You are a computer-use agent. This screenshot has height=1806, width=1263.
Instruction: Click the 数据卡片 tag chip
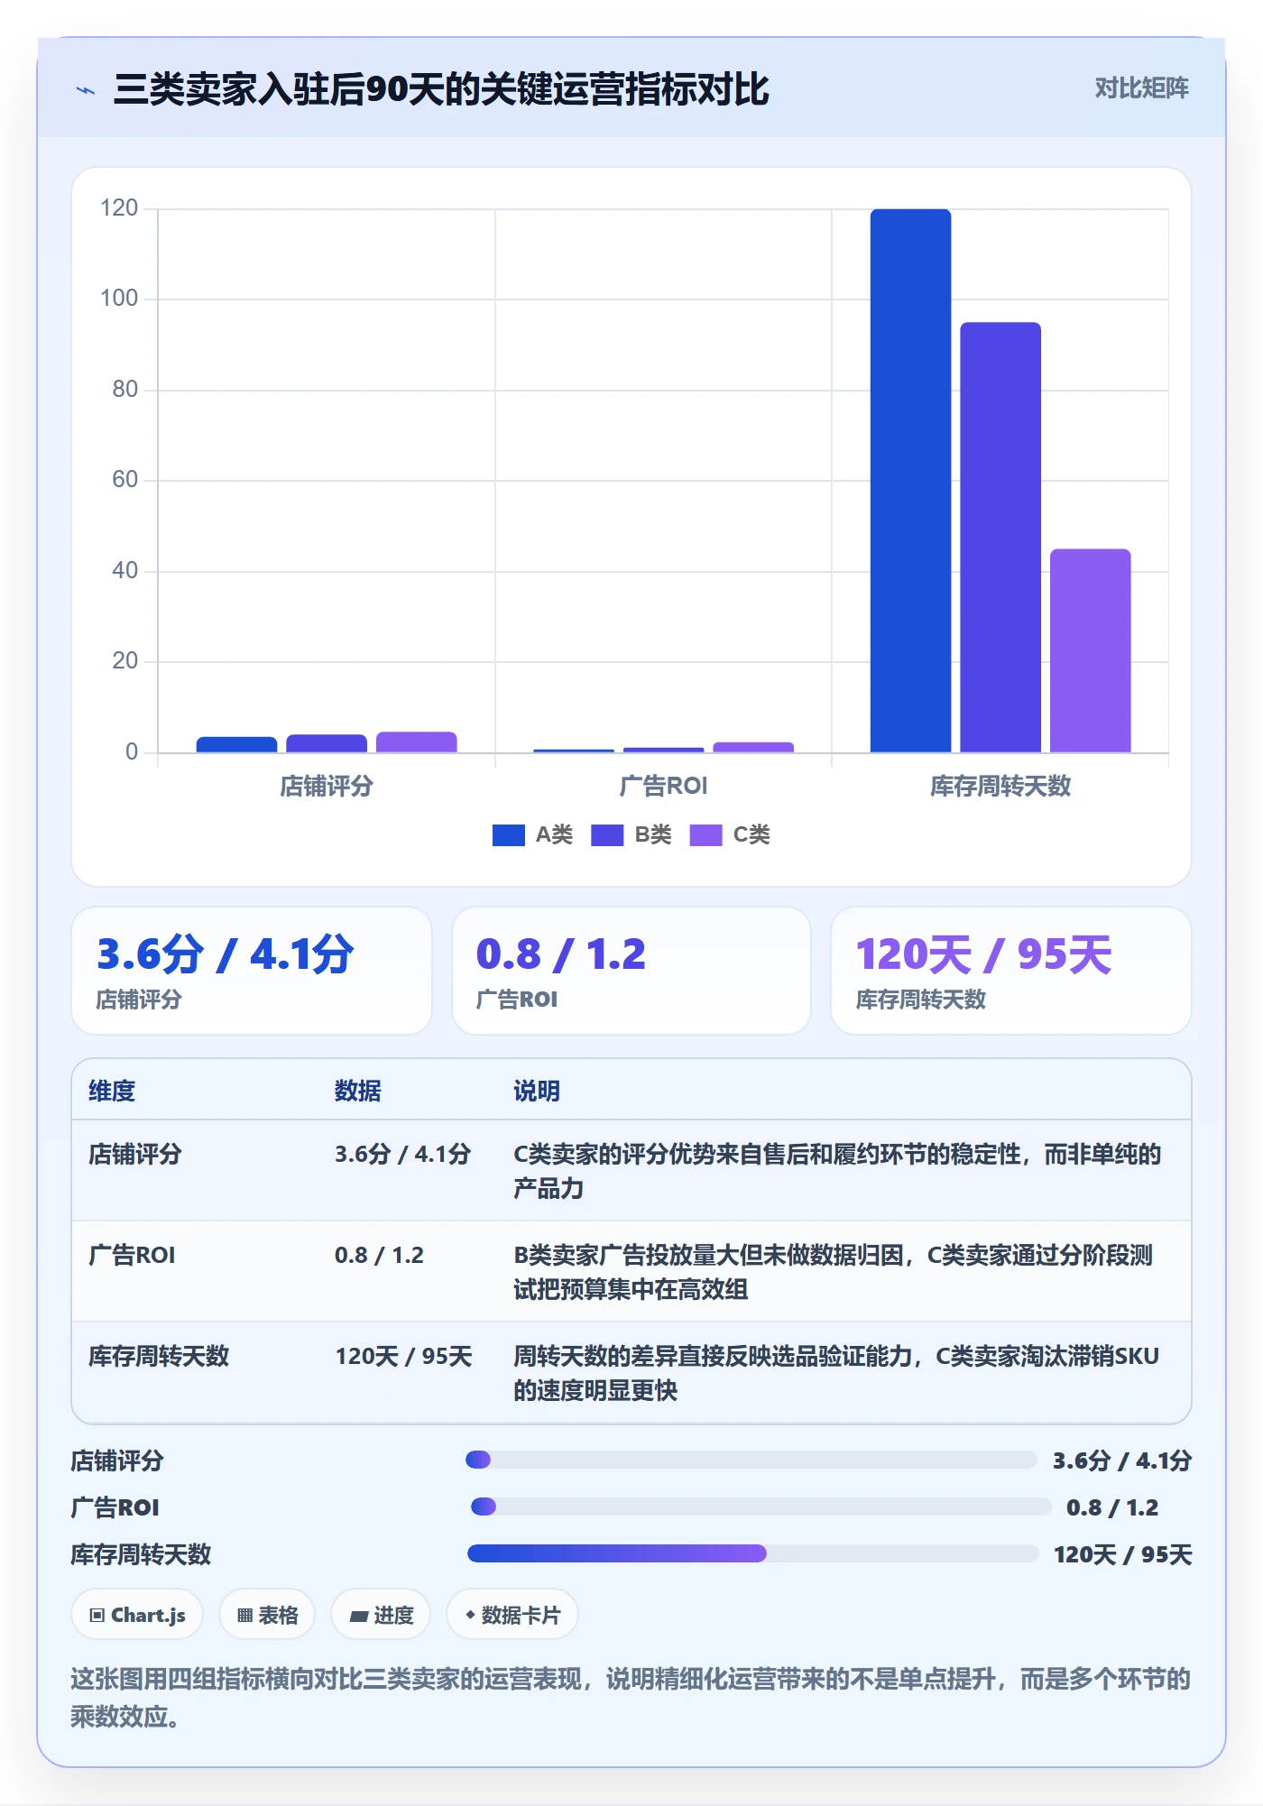[x=512, y=1615]
